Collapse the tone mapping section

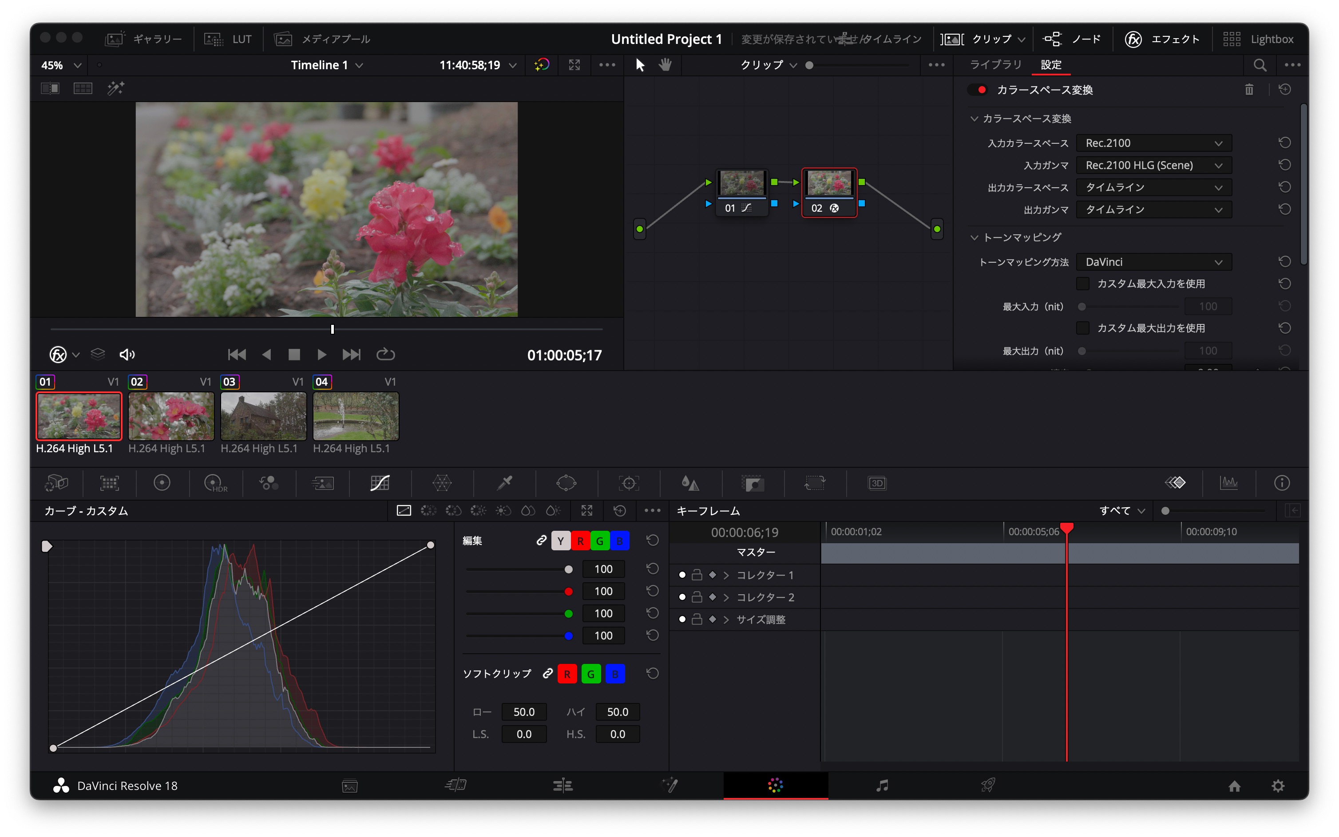pos(974,237)
